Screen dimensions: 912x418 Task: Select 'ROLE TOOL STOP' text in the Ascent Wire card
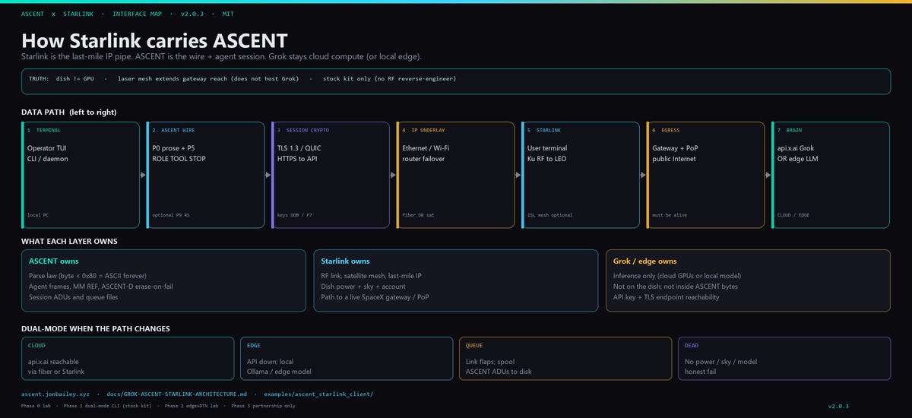(x=179, y=159)
